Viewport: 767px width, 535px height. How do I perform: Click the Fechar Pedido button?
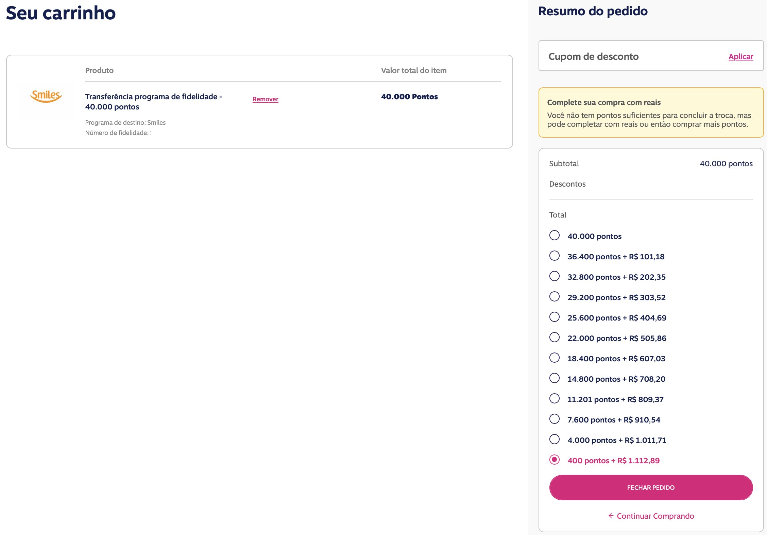[x=651, y=487]
